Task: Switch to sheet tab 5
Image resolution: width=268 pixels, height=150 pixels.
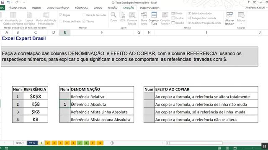Action: [67, 143]
